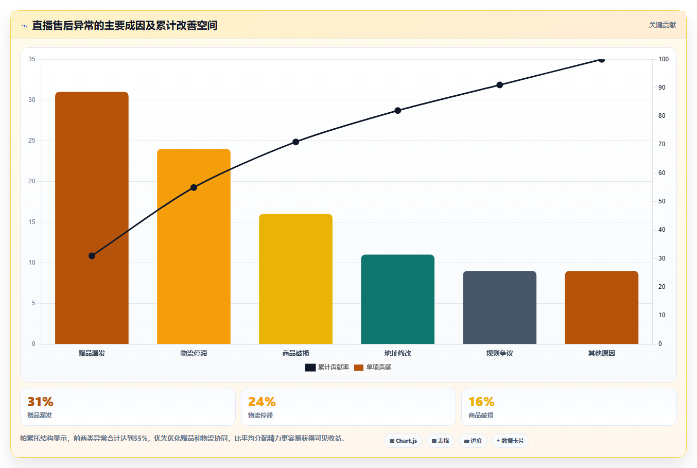Click the cumulative line point above 地址修改

tap(397, 111)
